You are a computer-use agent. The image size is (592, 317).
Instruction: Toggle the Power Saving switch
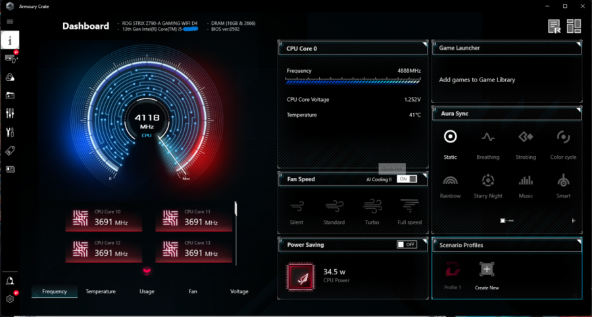coord(407,245)
